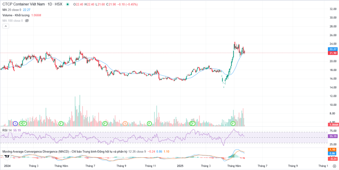Click the 26.00 price axis label
The width and height of the screenshot is (339, 170).
coord(333,35)
